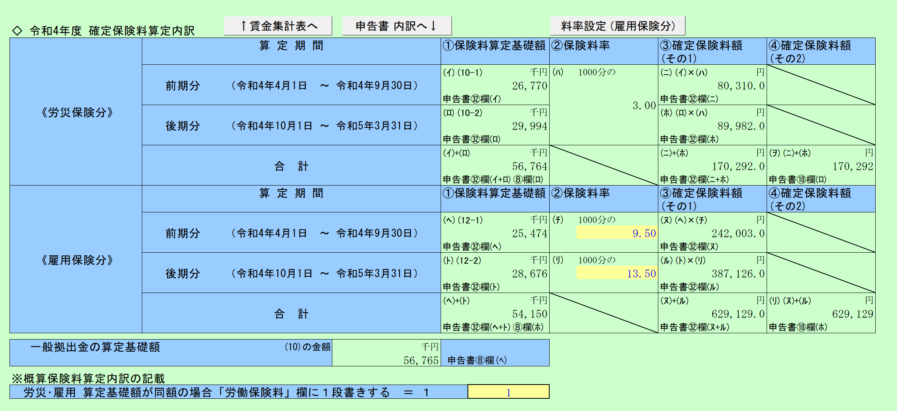Click the 申告書㉜欄(ト) reference label
Viewport: 897px width, 411px height.
471,287
